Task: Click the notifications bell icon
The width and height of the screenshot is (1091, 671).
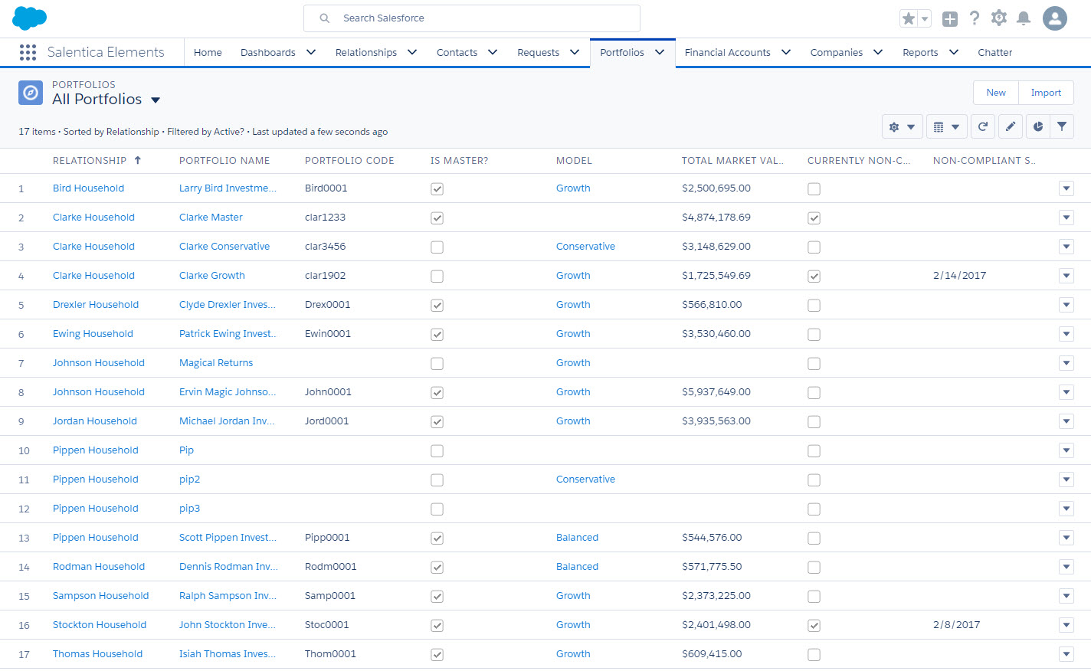Action: [x=1023, y=18]
